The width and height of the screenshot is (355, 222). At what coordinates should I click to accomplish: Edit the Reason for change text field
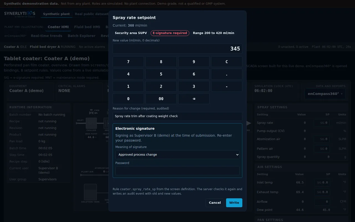[x=177, y=116]
